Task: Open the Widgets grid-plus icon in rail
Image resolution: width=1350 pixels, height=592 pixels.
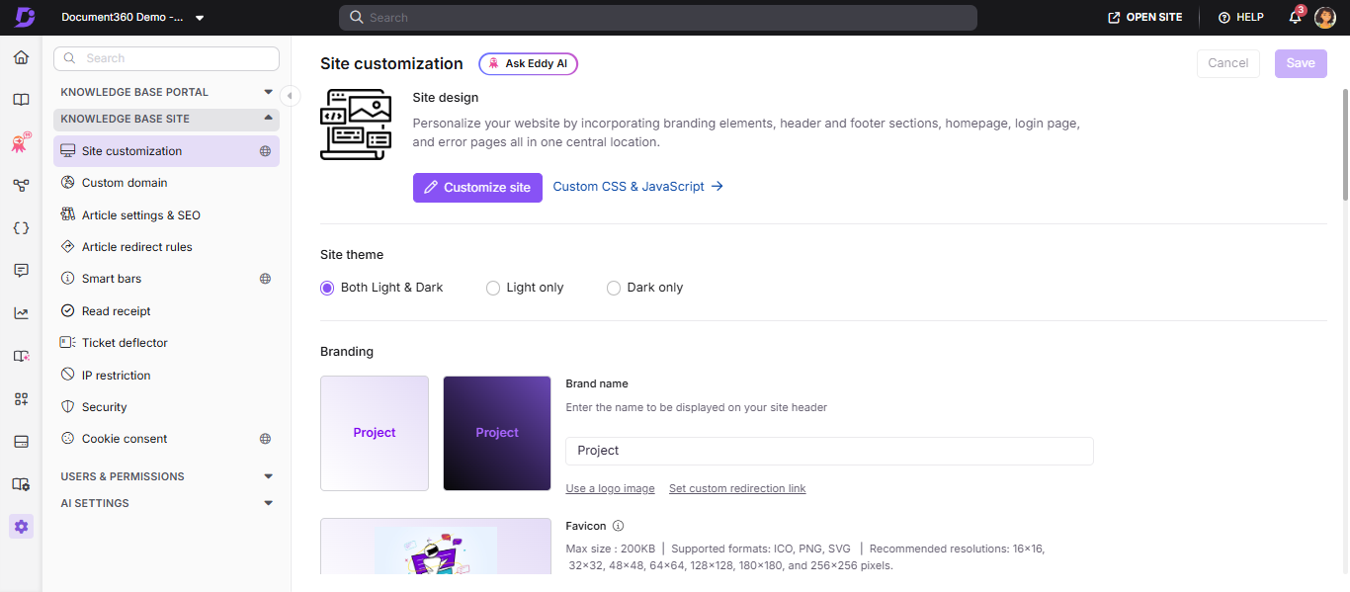Action: click(x=21, y=398)
